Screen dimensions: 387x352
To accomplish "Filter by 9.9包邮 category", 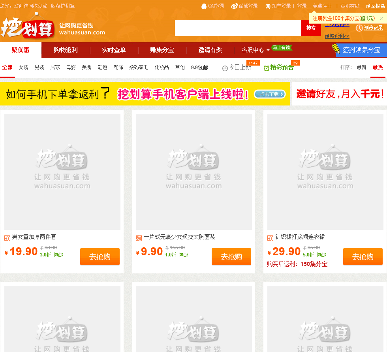I will click(x=199, y=68).
